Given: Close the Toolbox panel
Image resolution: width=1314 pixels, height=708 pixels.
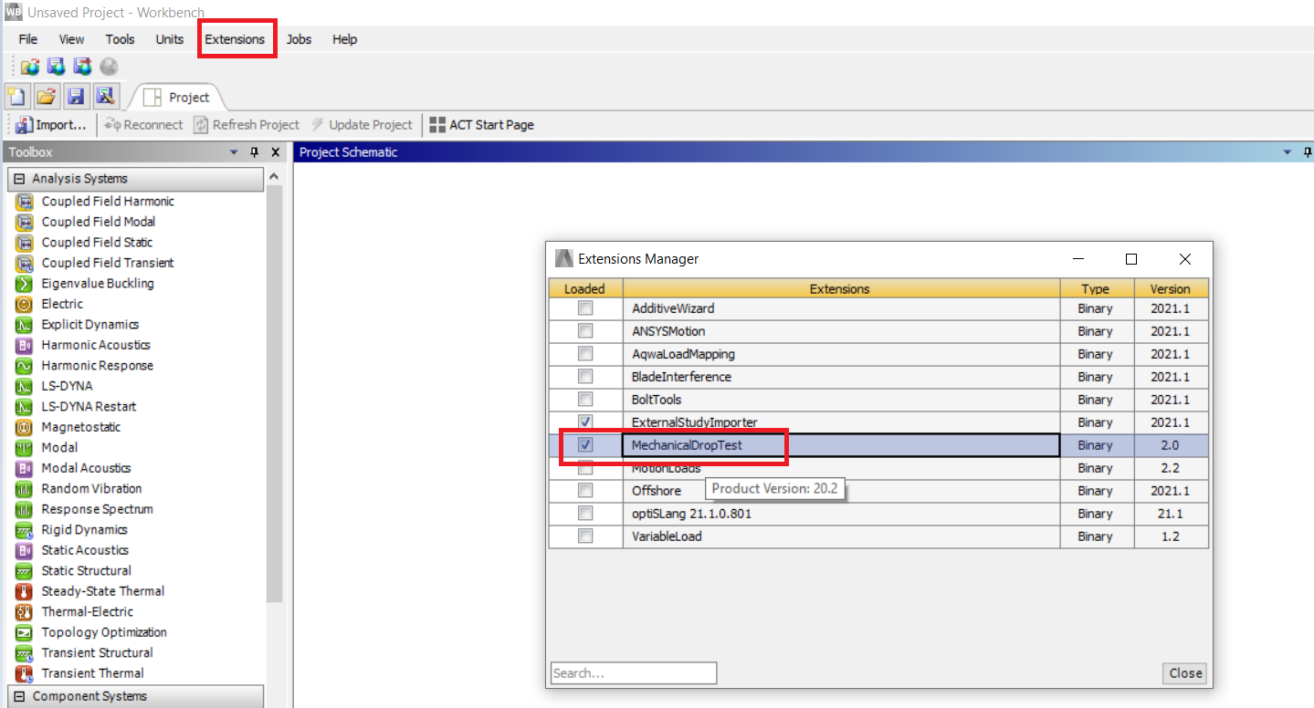Looking at the screenshot, I should [276, 152].
